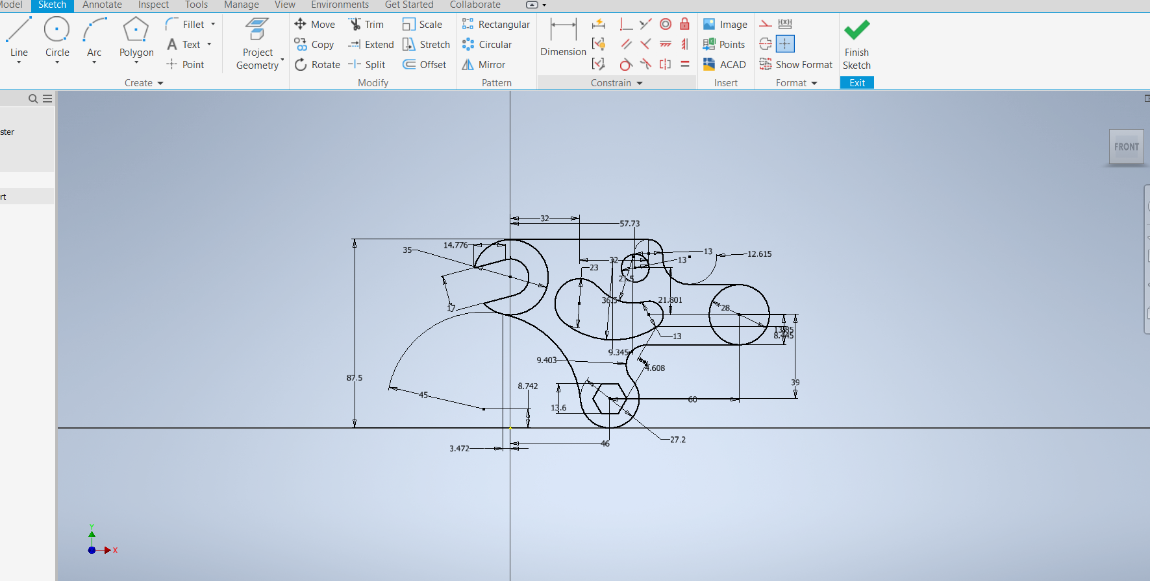Toggle Construction line format
Viewport: 1150px width, 581px height.
click(766, 25)
